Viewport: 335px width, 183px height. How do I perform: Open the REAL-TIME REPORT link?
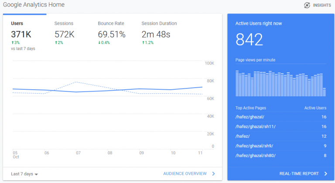click(299, 173)
